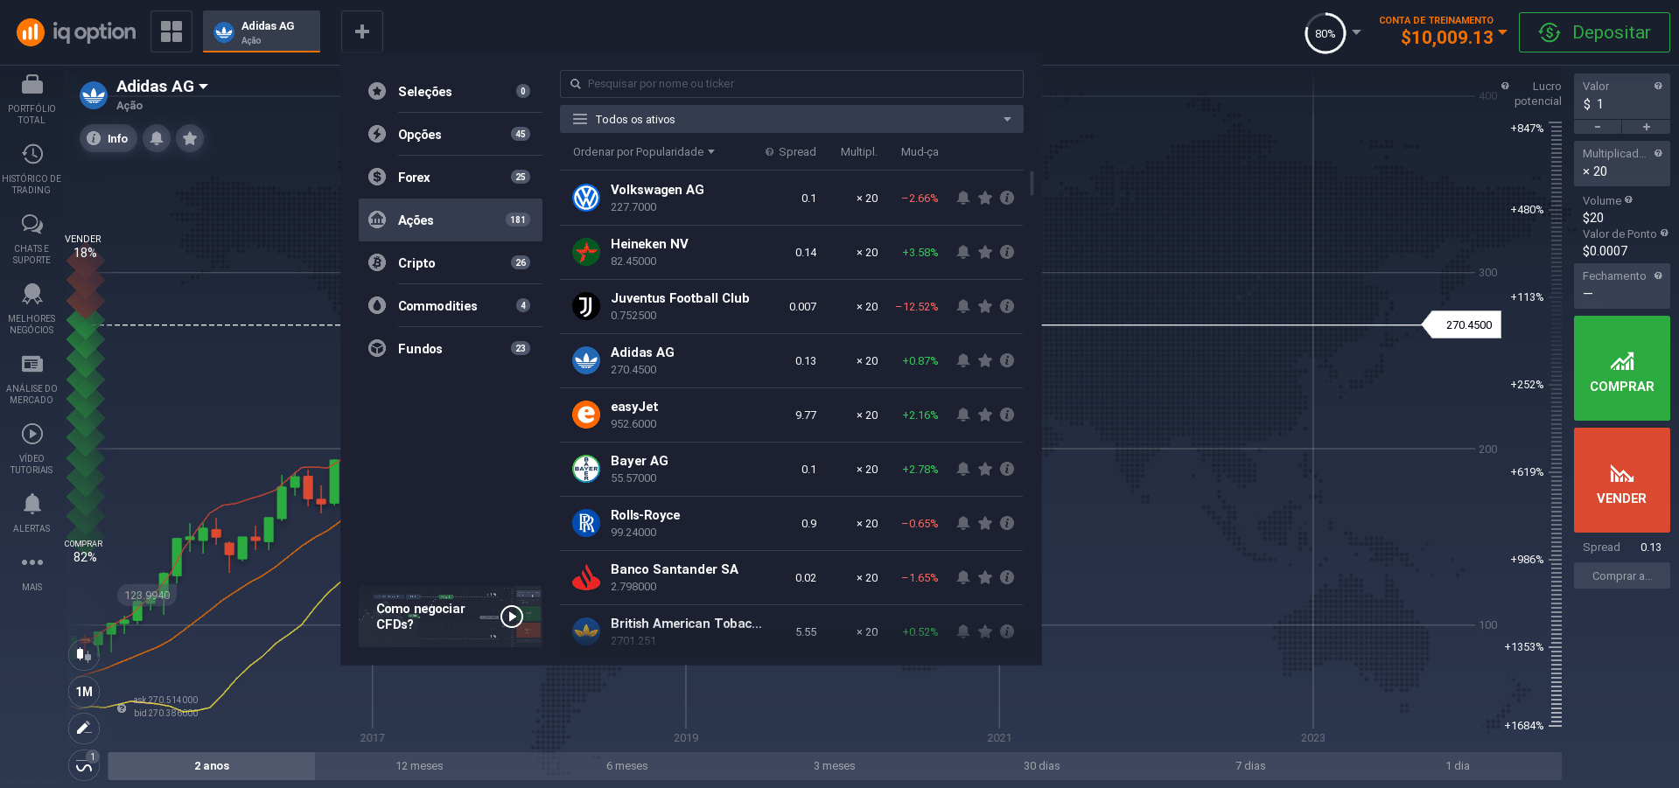Open Todos os ativos filter dropdown
Screen dimensions: 1679x788
[x=791, y=119]
